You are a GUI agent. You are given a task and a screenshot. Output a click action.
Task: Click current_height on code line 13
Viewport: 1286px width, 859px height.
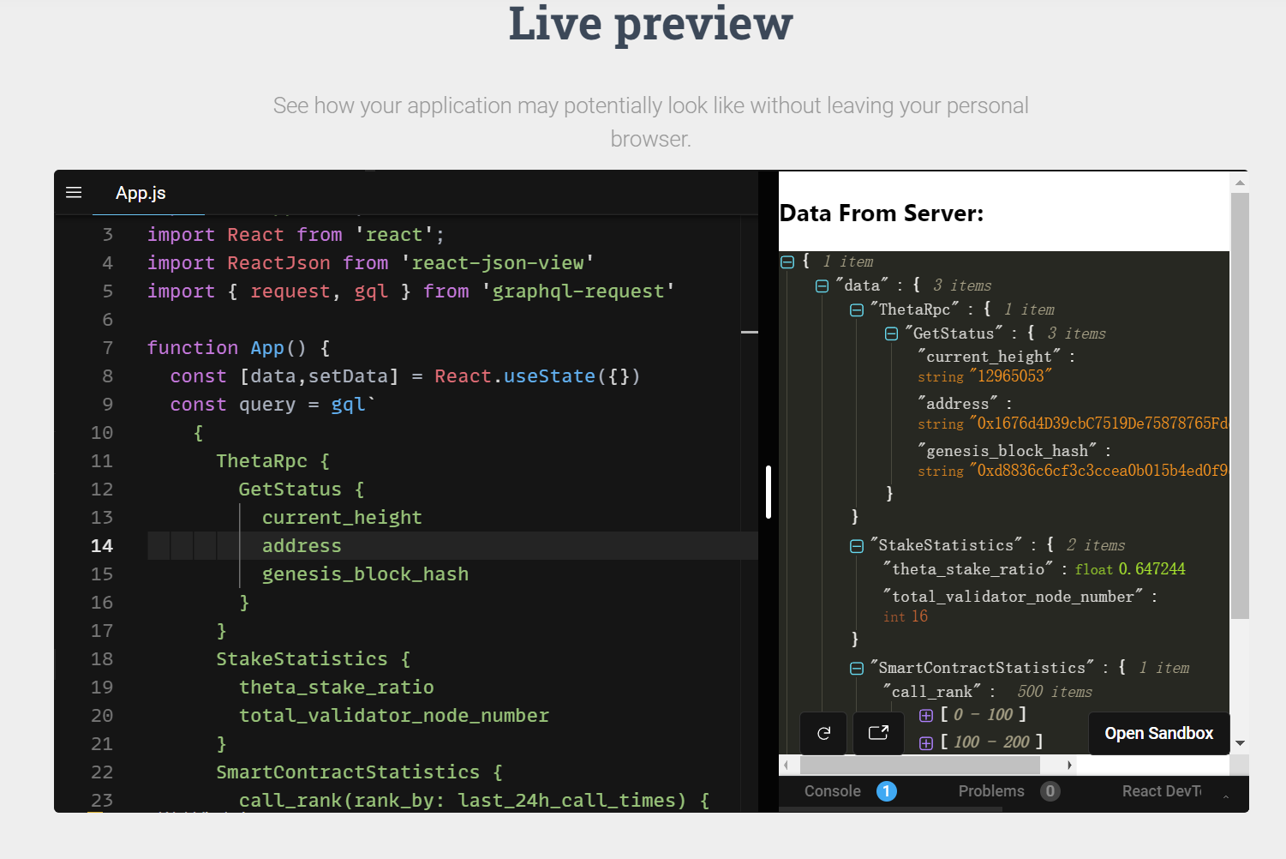(x=342, y=518)
